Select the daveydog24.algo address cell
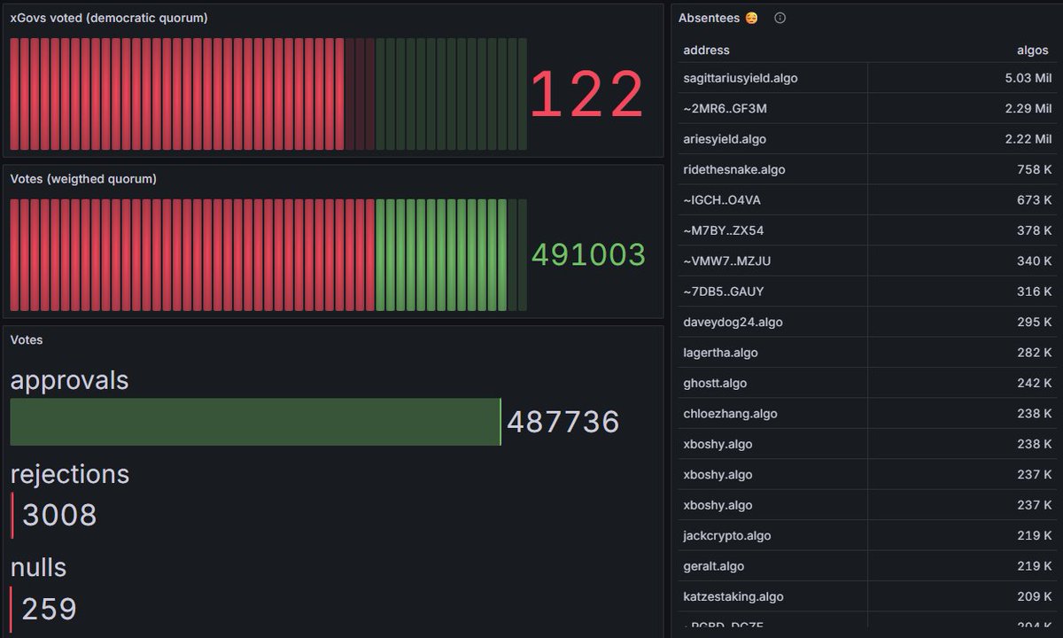 click(x=772, y=323)
